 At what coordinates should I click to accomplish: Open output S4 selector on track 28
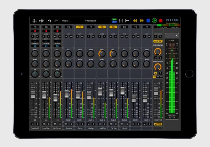tap(46, 46)
